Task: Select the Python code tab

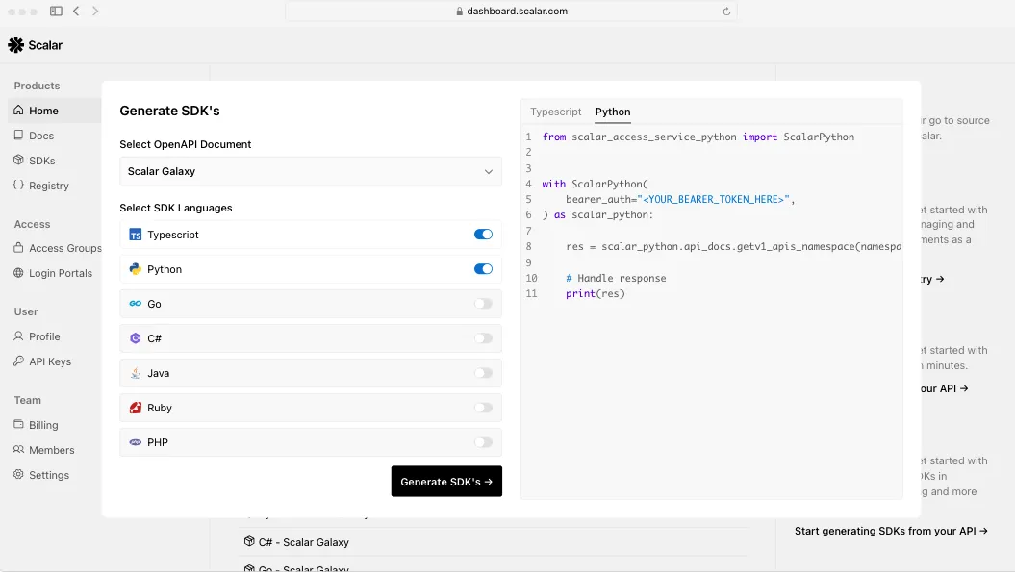Action: point(613,112)
